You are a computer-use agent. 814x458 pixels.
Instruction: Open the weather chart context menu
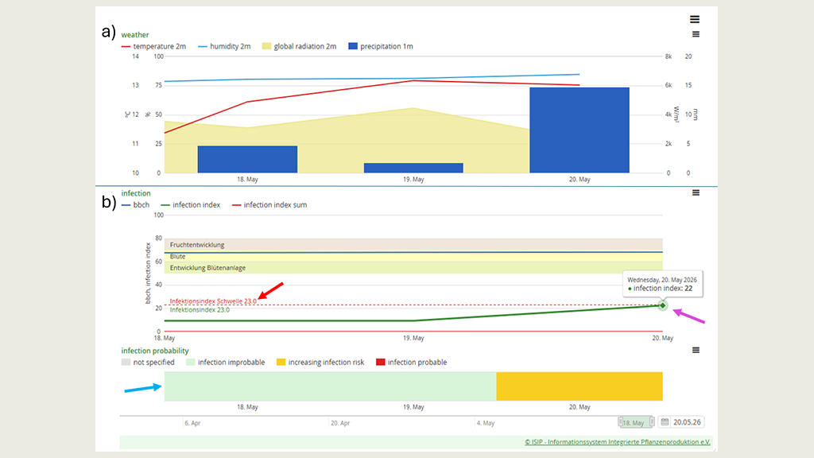tap(696, 34)
